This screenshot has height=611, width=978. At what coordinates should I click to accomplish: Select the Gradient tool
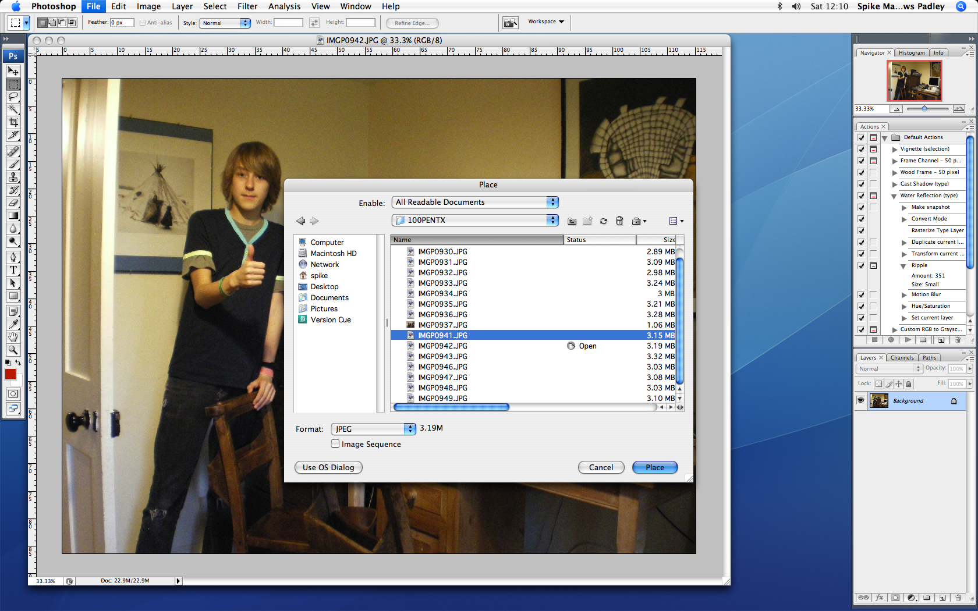(x=13, y=215)
